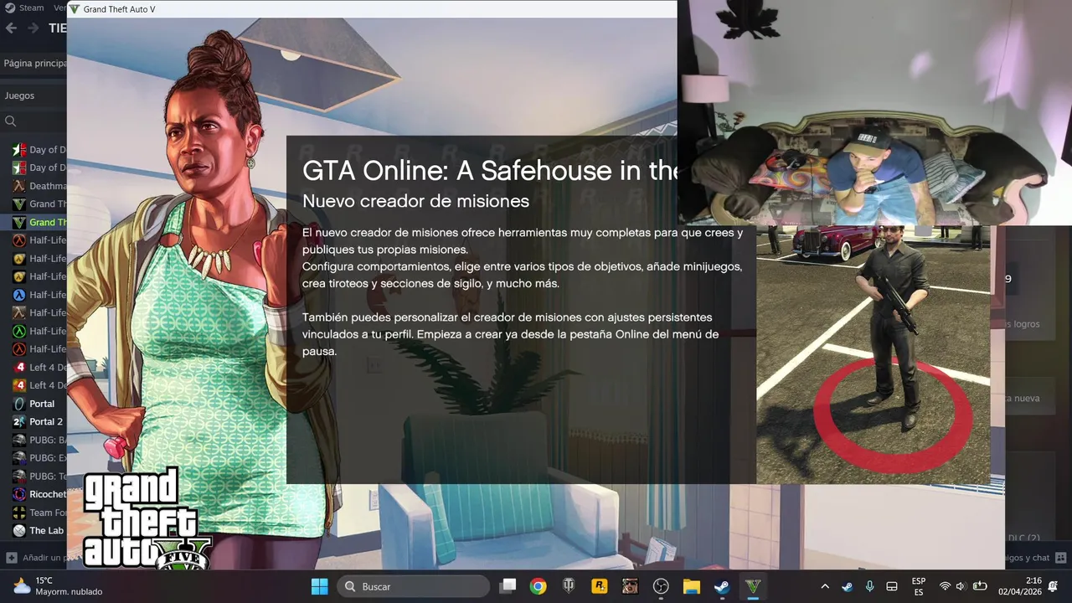Click the Grand Theft Auto V logo

point(147,519)
